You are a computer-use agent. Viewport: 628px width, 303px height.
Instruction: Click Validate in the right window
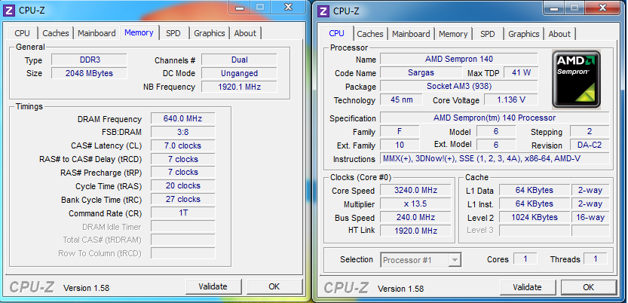pyautogui.click(x=527, y=287)
